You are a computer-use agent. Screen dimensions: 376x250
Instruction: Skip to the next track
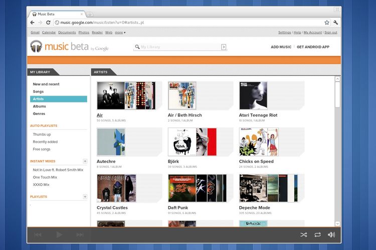coord(80,234)
